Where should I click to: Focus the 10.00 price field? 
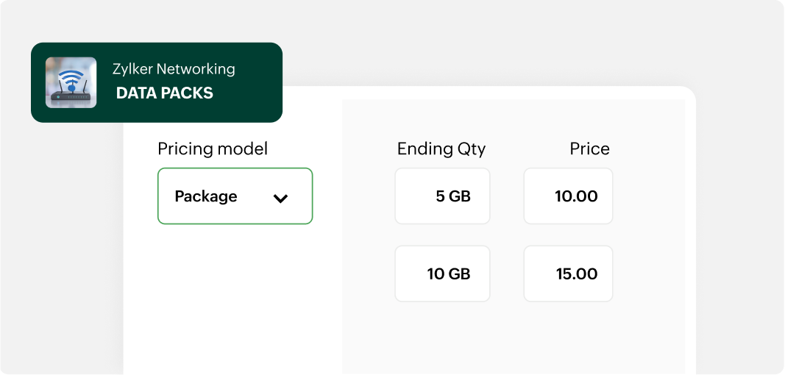pyautogui.click(x=568, y=196)
